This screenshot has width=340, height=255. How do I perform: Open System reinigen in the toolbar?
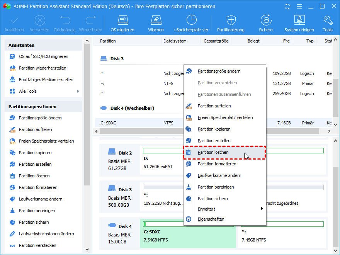click(x=299, y=24)
